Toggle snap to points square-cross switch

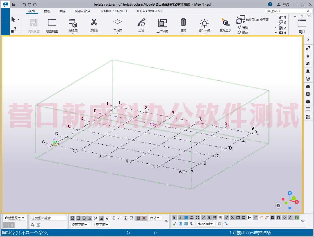pos(72,218)
